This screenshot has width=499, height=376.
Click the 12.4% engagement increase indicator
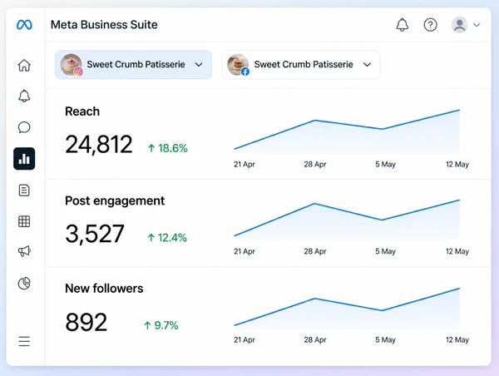pos(167,238)
